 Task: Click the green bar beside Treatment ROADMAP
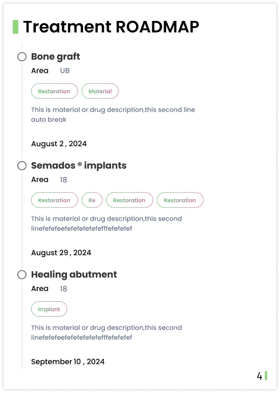16,27
